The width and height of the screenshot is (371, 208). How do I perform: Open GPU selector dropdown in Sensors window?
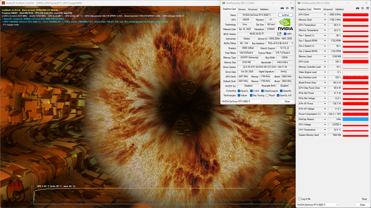coord(318,205)
